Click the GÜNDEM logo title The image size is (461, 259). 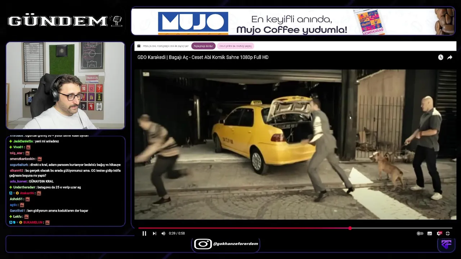(58, 21)
